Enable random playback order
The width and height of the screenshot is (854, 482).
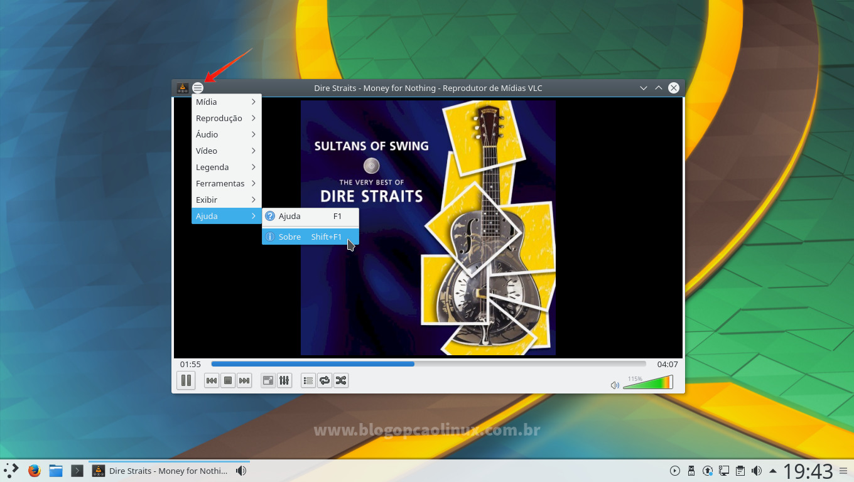(341, 380)
